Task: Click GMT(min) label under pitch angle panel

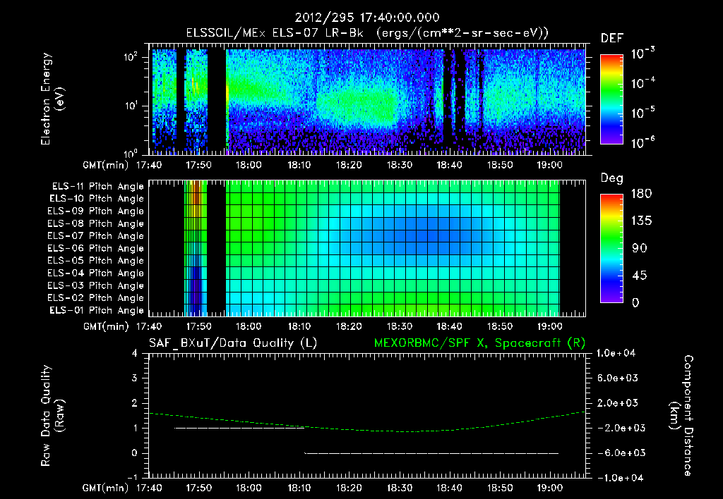Action: [x=106, y=327]
